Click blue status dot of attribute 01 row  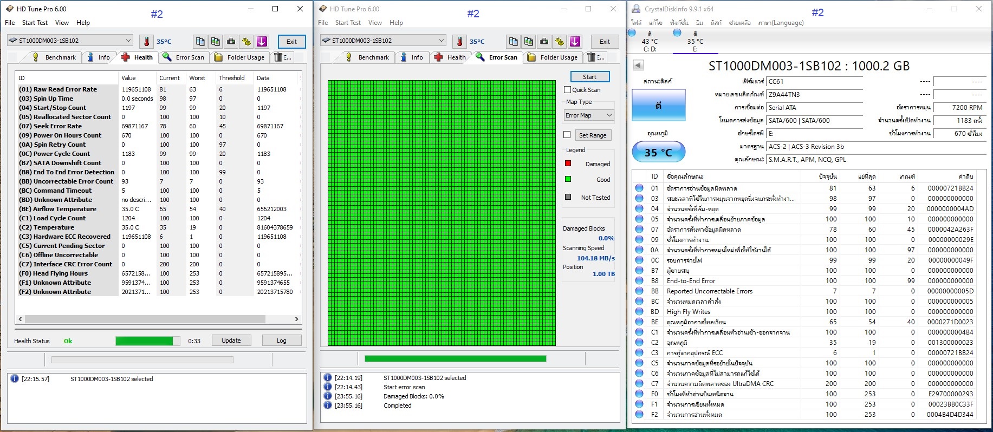(x=639, y=188)
